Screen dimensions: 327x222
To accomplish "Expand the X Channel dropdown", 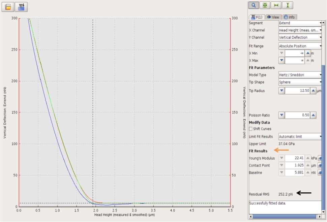I will point(300,30).
